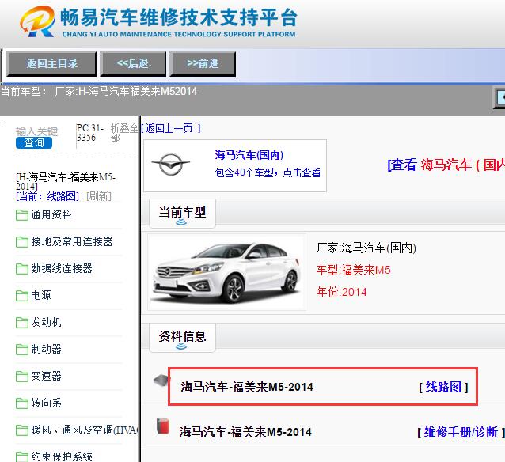Open the 制动器 folder icon
The image size is (505, 462).
[x=22, y=349]
